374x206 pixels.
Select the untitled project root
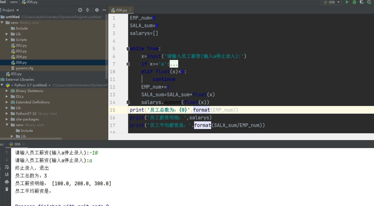click(x=13, y=17)
